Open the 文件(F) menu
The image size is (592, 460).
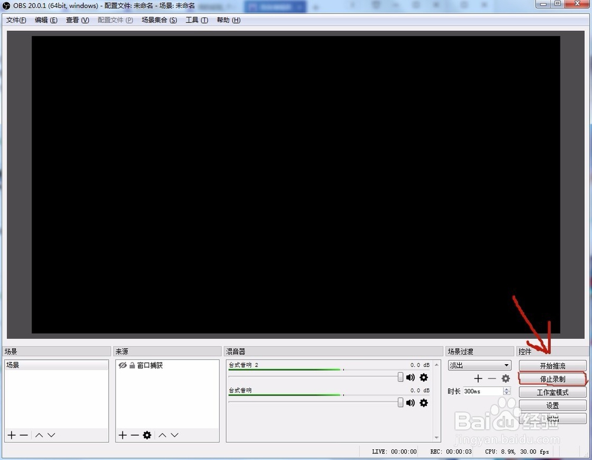pyautogui.click(x=16, y=20)
